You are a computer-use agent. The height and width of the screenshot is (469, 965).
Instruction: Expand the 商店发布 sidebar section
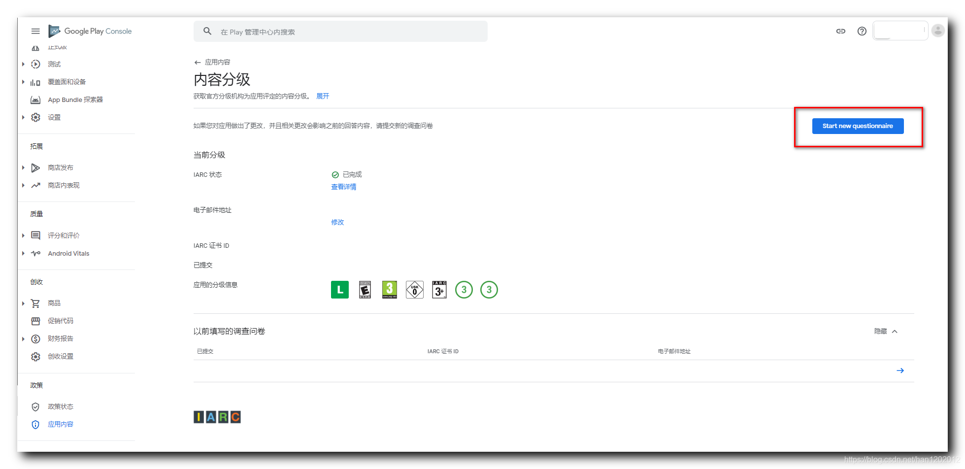(23, 167)
